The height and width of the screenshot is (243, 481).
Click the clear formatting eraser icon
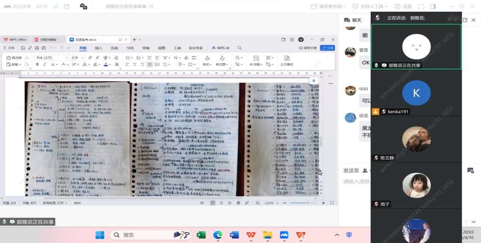(116, 58)
